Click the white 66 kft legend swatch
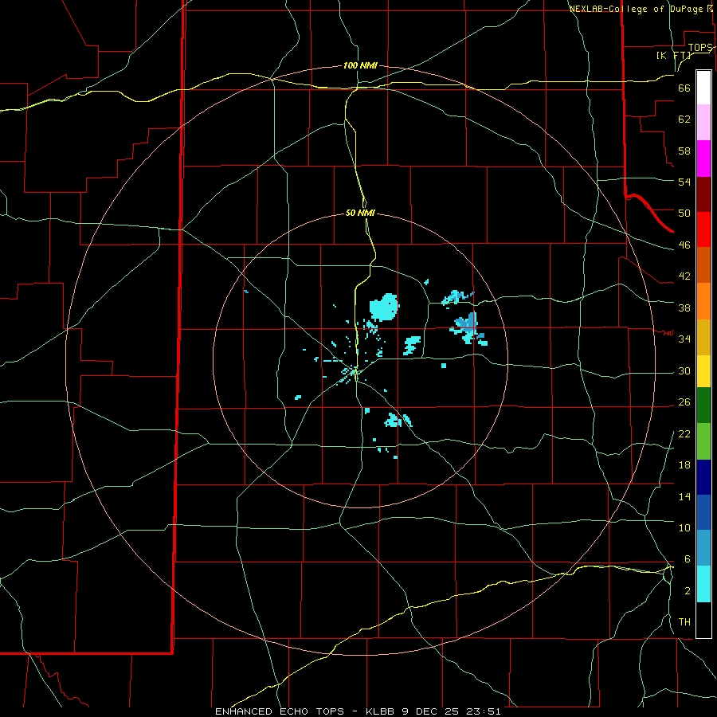Image resolution: width=717 pixels, height=717 pixels. (x=703, y=88)
